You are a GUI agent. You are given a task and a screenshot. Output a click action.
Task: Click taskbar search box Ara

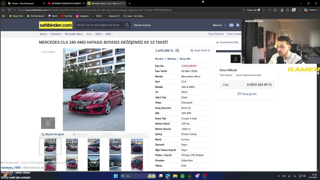138,176
